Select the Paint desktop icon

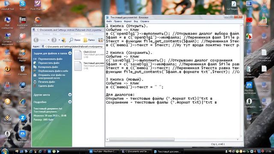[x=264, y=5]
